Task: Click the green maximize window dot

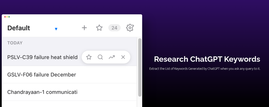Action: (x=9, y=17)
